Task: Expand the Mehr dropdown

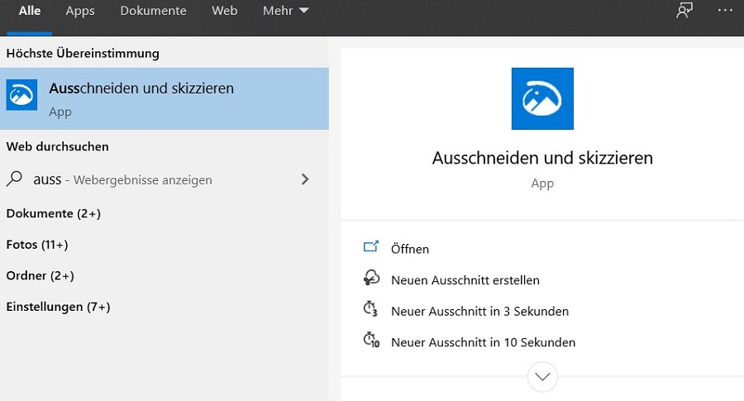Action: pyautogui.click(x=286, y=11)
